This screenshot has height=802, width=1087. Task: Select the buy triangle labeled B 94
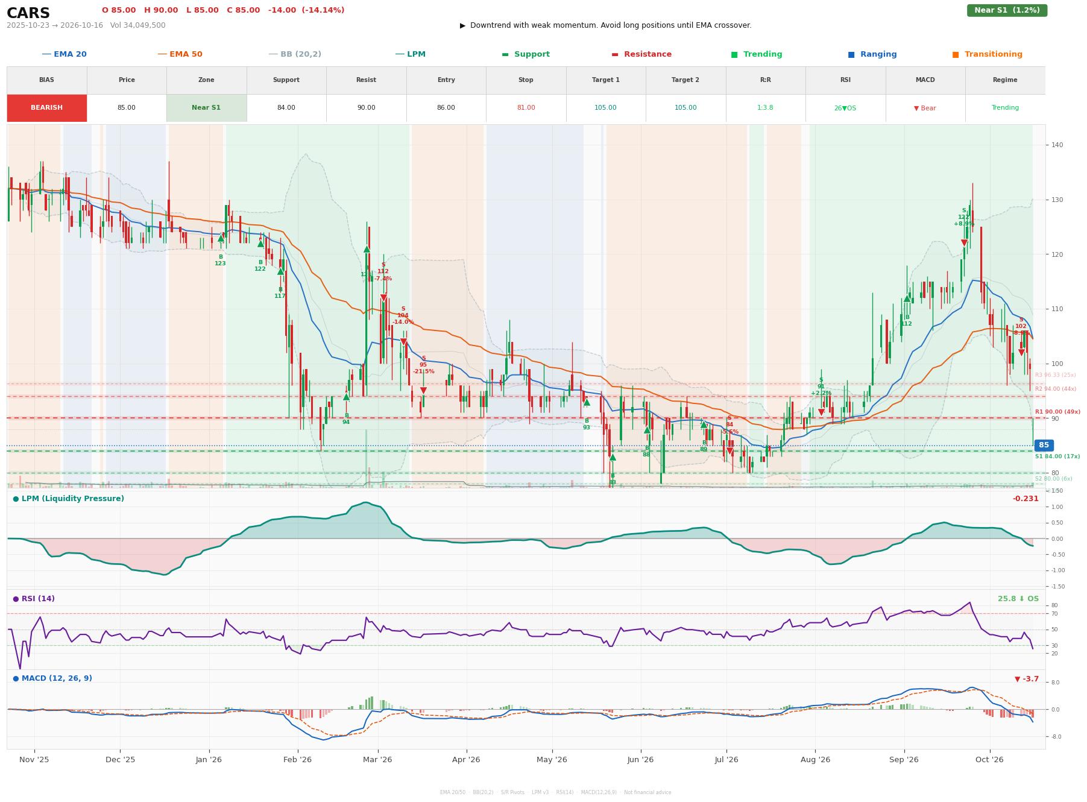pyautogui.click(x=346, y=397)
